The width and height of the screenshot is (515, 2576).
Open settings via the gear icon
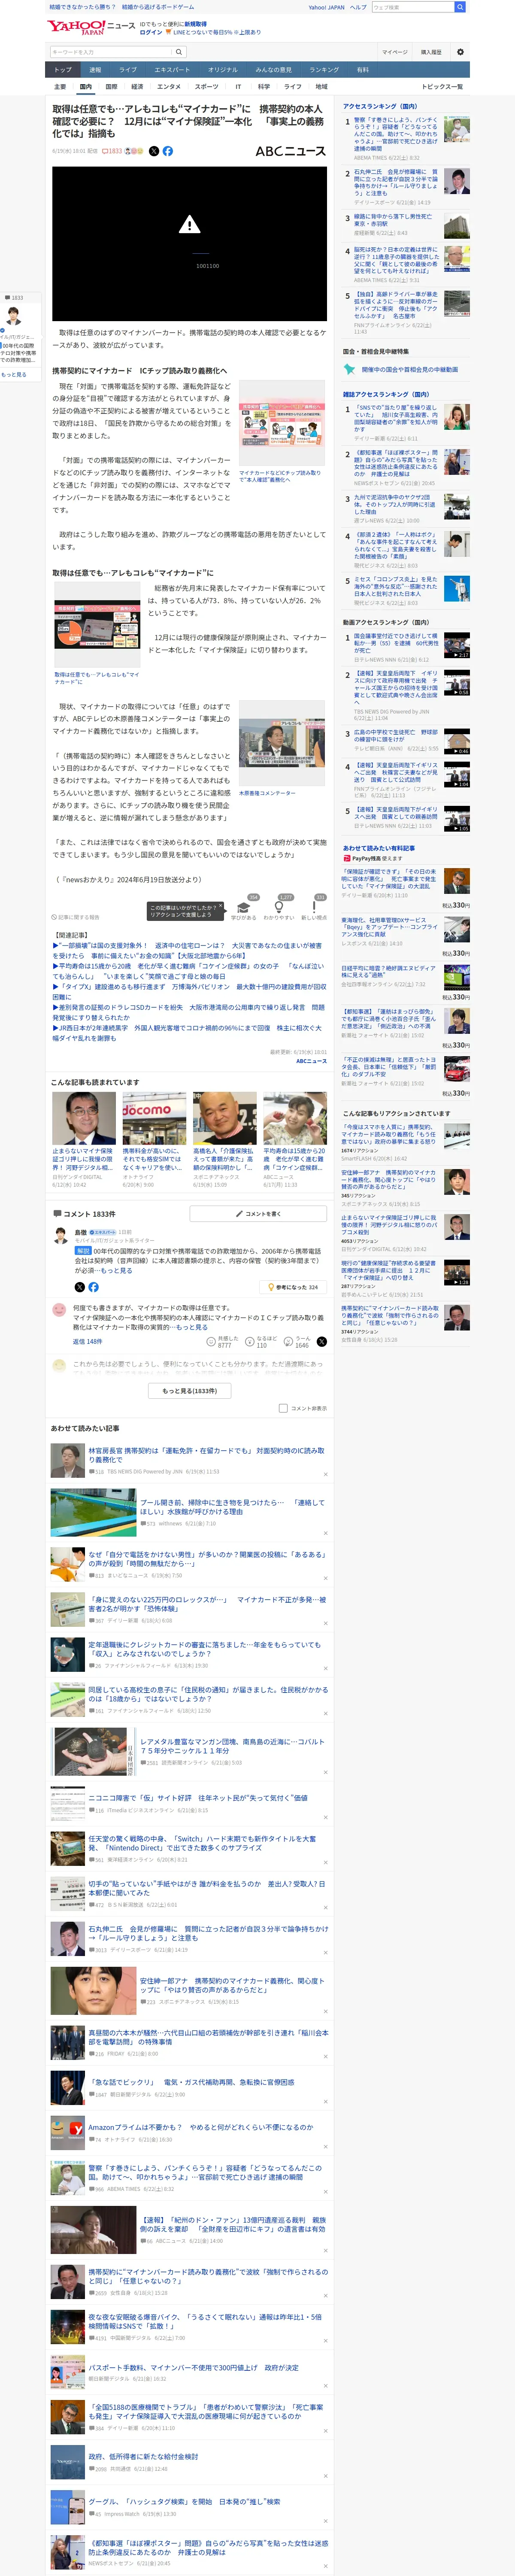[x=460, y=52]
